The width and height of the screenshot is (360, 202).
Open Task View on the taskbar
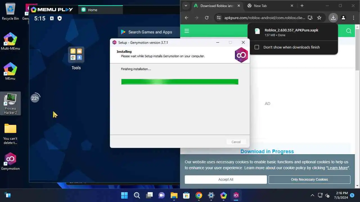coord(149,195)
